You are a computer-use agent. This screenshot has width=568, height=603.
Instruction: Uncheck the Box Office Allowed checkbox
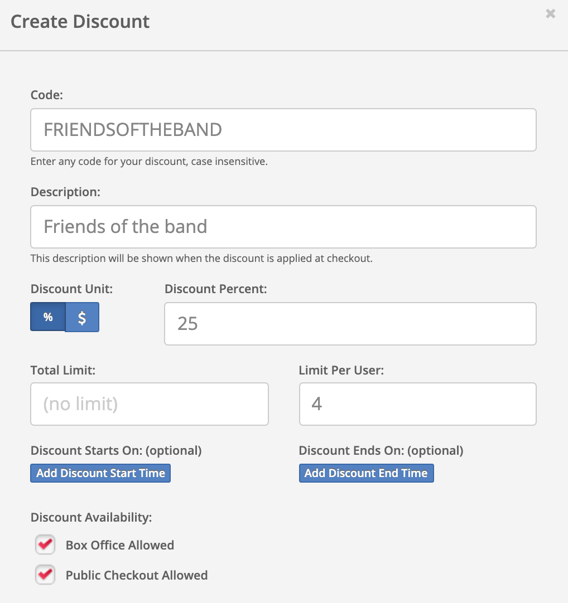point(45,544)
